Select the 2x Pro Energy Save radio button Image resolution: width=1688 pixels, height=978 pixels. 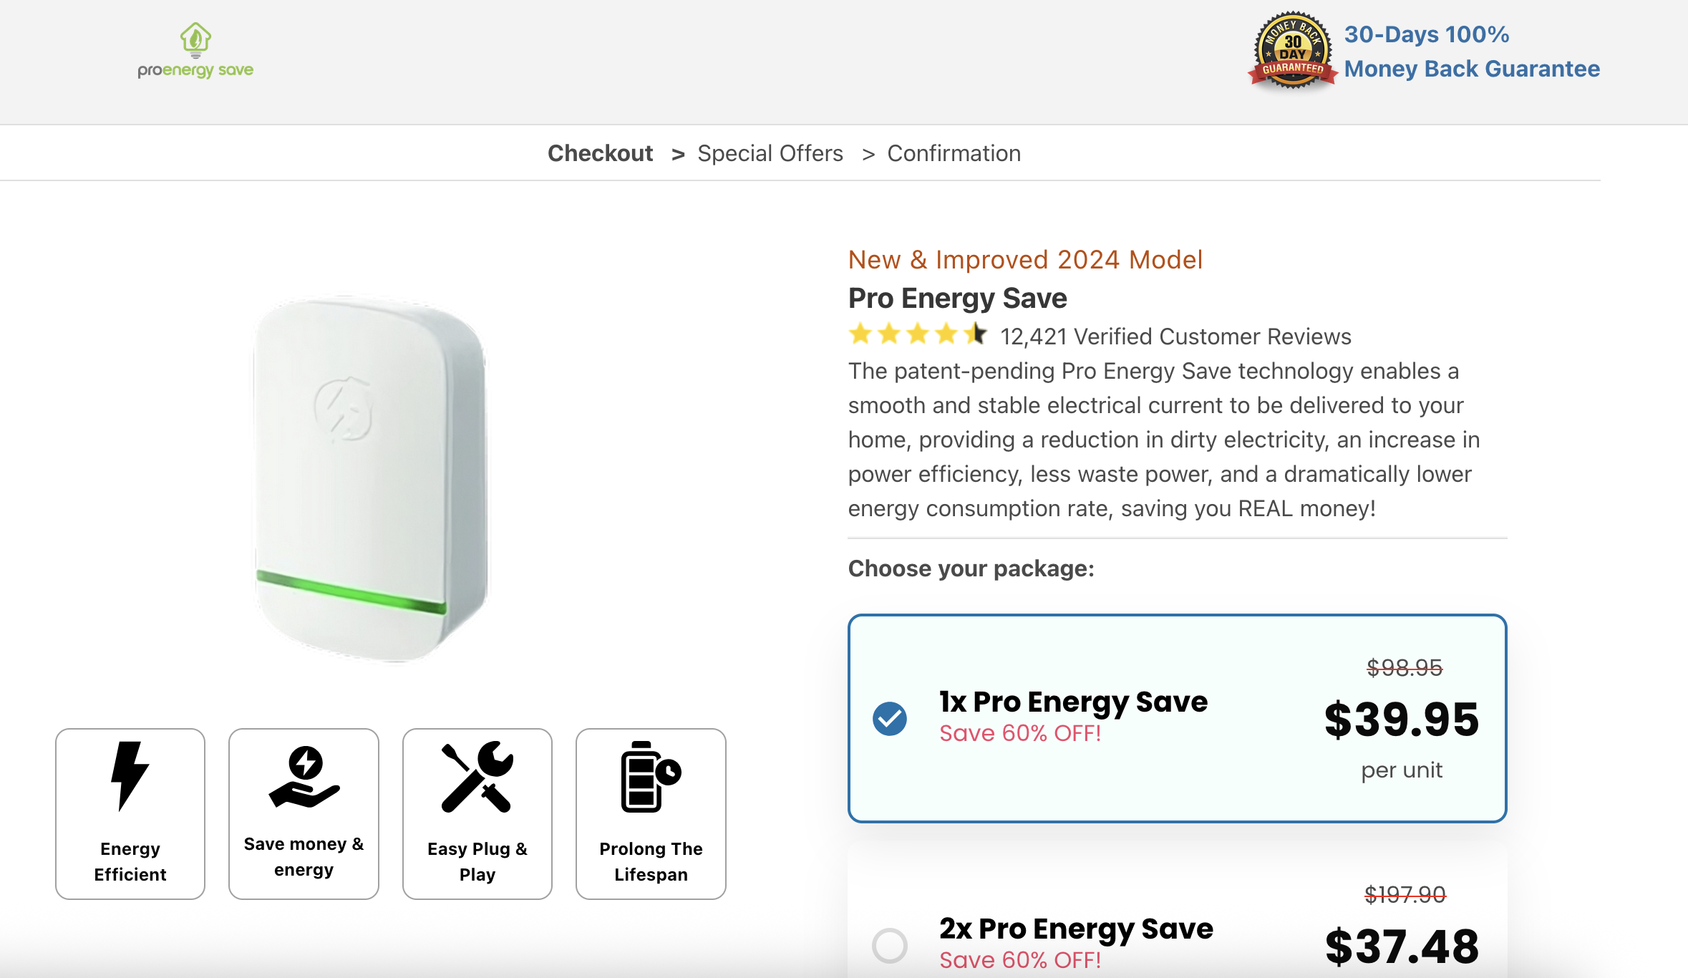[890, 945]
